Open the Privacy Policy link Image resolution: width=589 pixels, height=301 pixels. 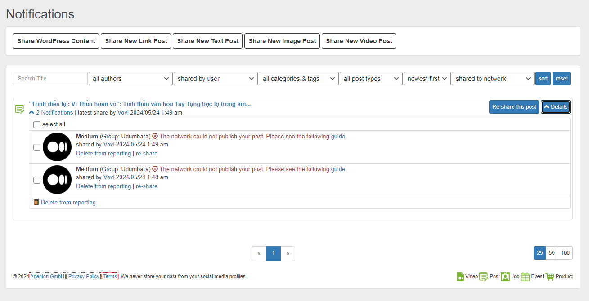point(84,276)
